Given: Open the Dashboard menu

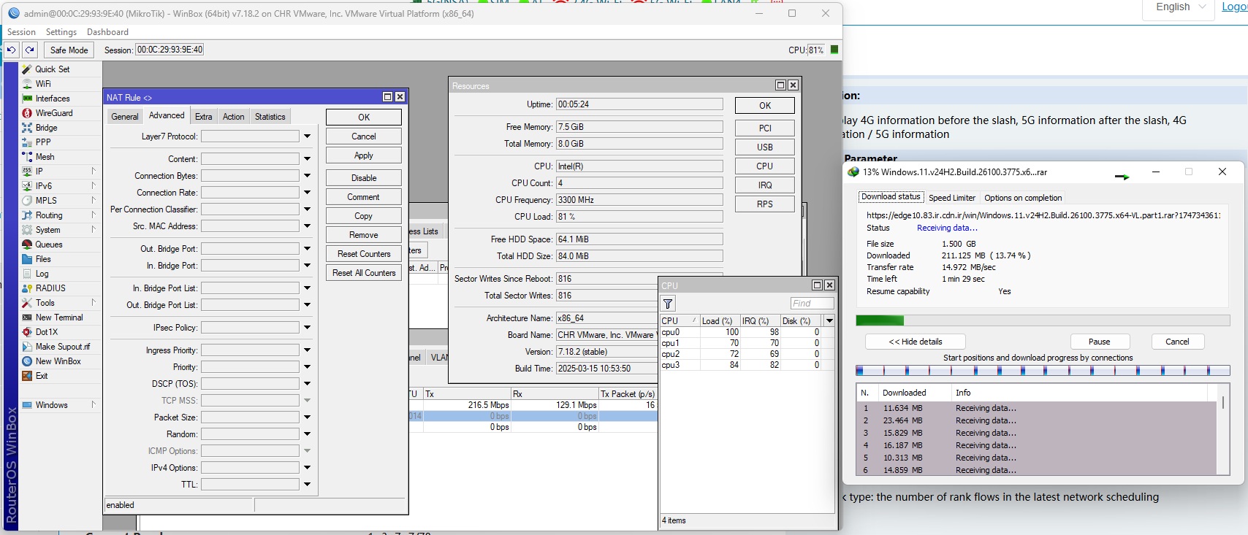Looking at the screenshot, I should point(107,32).
